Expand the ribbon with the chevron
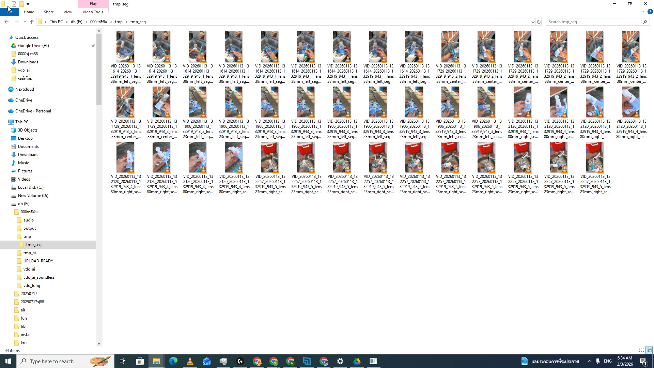The height and width of the screenshot is (368, 654). pyautogui.click(x=642, y=12)
